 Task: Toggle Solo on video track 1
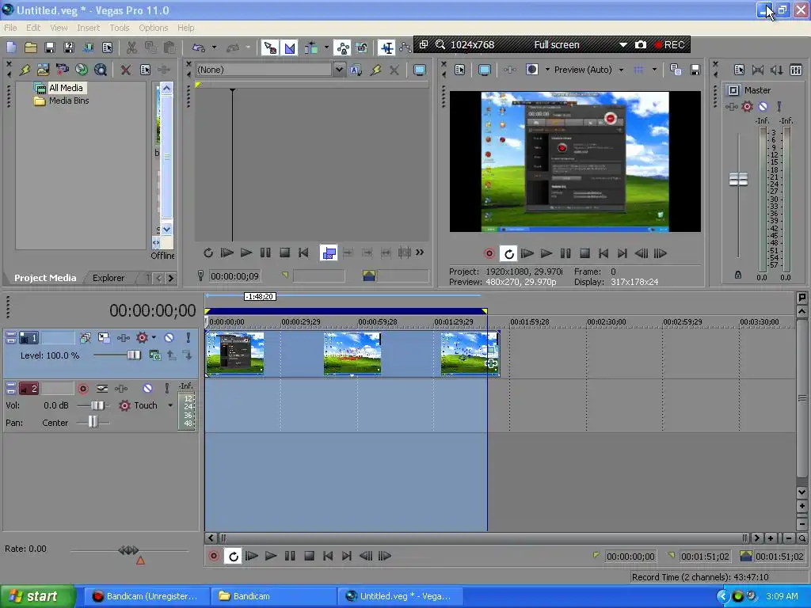click(188, 337)
